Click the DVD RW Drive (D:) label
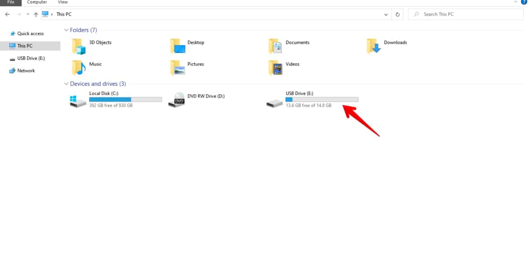Screen dimensions: 528x255 [x=206, y=96]
